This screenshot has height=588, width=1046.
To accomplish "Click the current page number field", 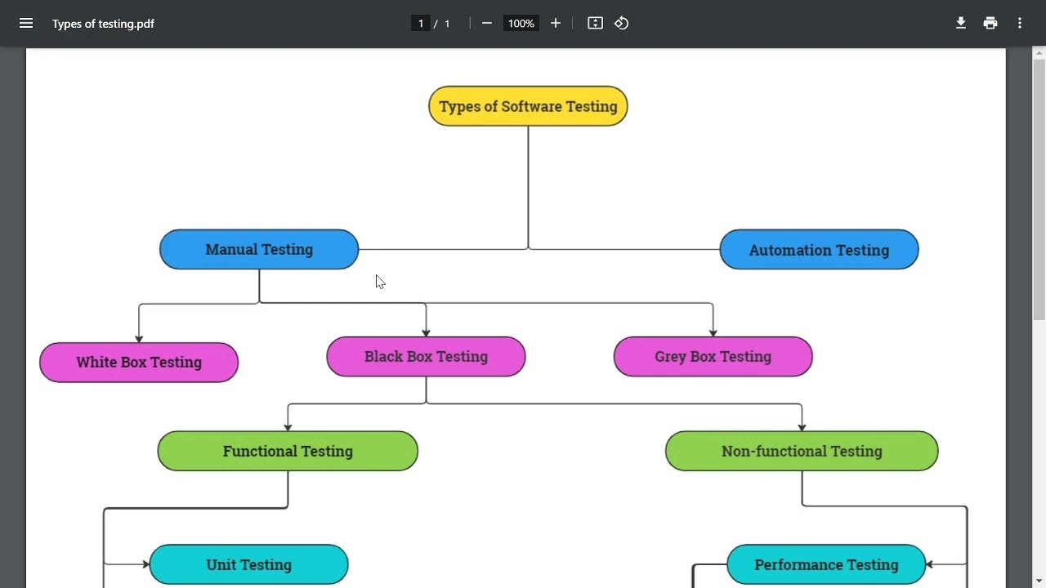I will tap(421, 23).
